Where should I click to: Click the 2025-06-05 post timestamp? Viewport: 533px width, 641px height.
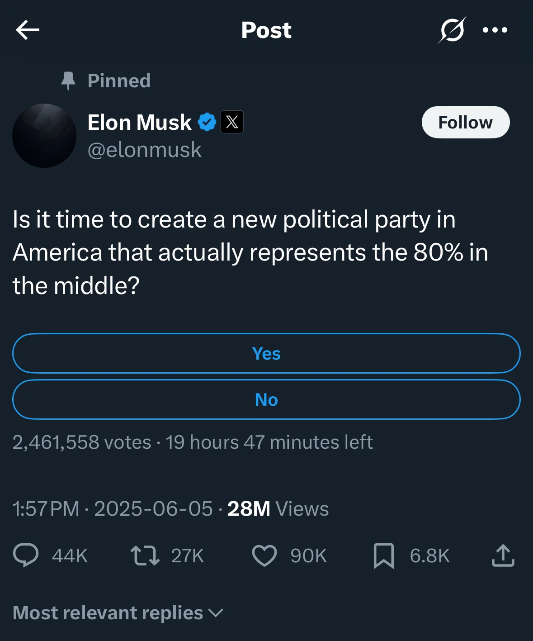[x=153, y=508]
